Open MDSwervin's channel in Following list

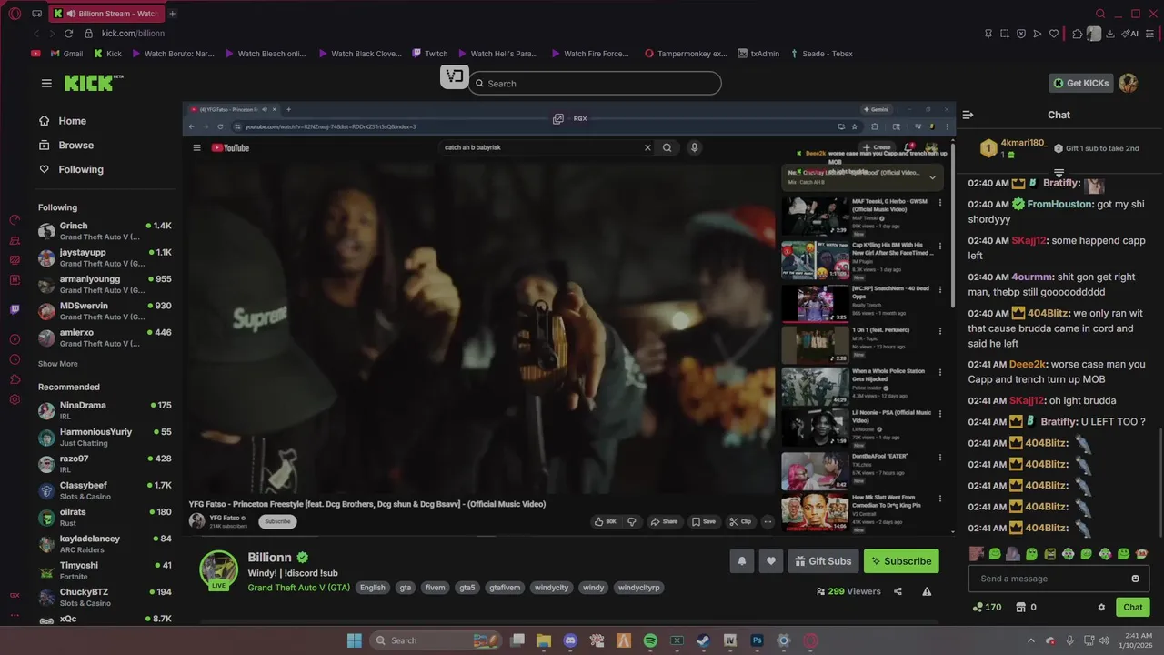[105, 311]
